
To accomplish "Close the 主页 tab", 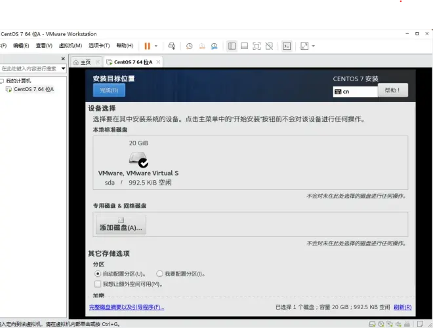I will [97, 62].
